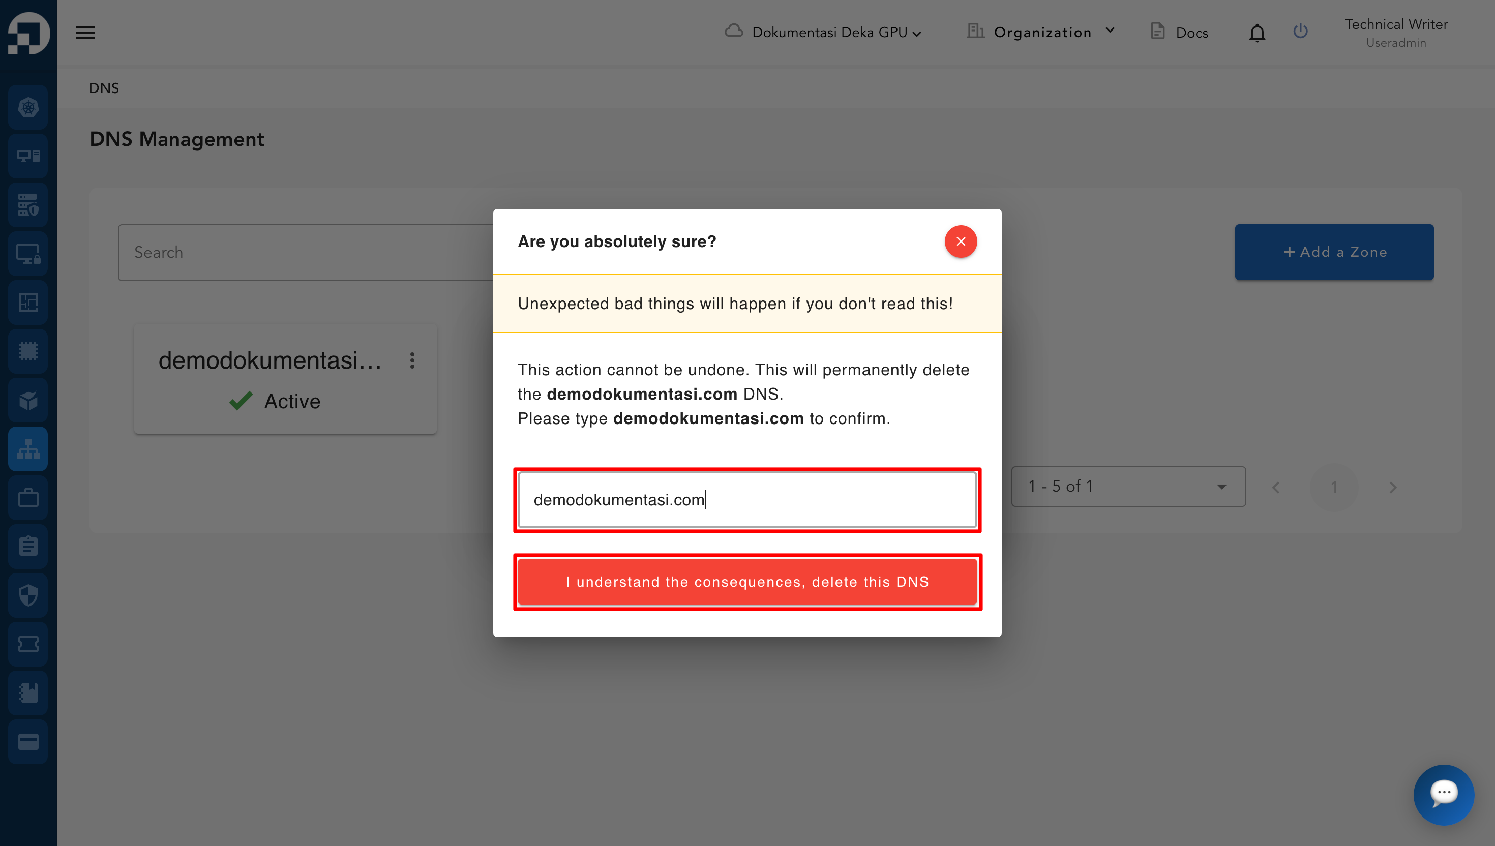Toggle the hamburger sidebar menu

pyautogui.click(x=85, y=33)
